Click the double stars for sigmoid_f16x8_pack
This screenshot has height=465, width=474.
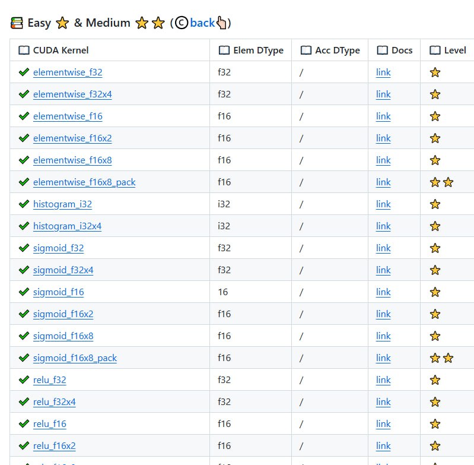tap(441, 358)
